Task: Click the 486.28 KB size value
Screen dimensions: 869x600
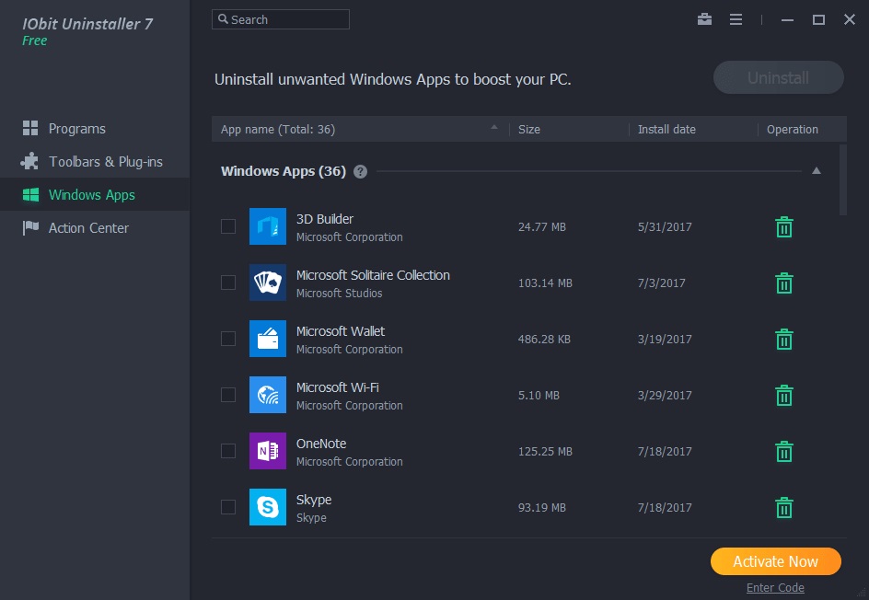Action: tap(544, 339)
